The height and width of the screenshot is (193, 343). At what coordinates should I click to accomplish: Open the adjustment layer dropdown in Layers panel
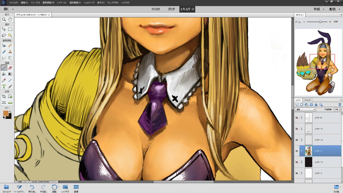[306, 105]
